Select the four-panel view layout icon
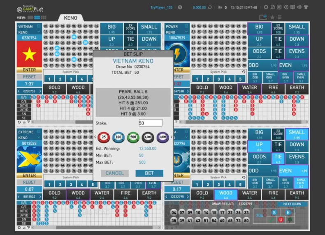 [37, 18]
